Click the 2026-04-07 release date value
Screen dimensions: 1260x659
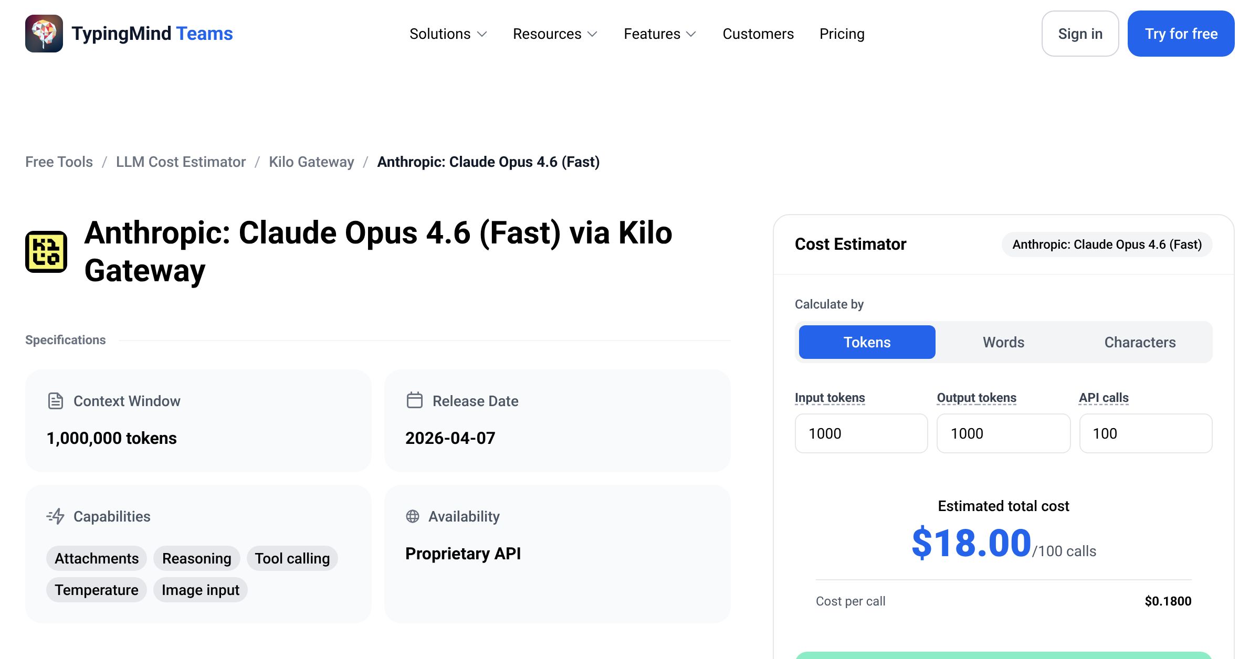pyautogui.click(x=450, y=438)
